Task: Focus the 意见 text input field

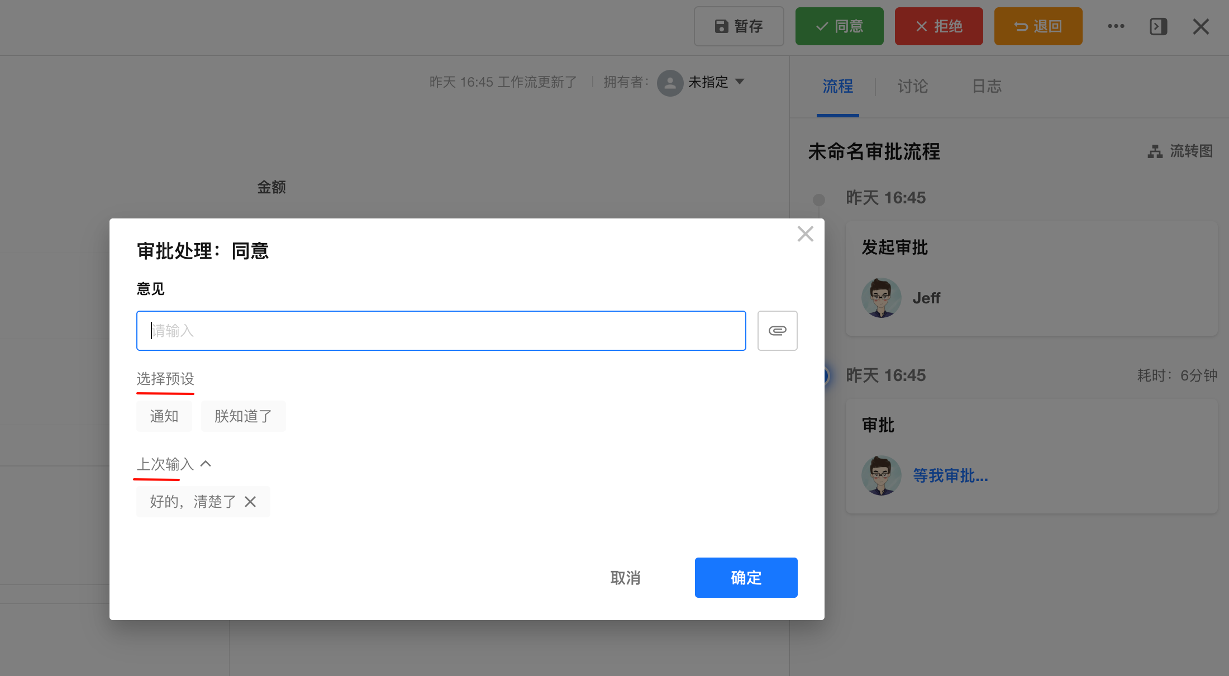Action: [x=441, y=331]
